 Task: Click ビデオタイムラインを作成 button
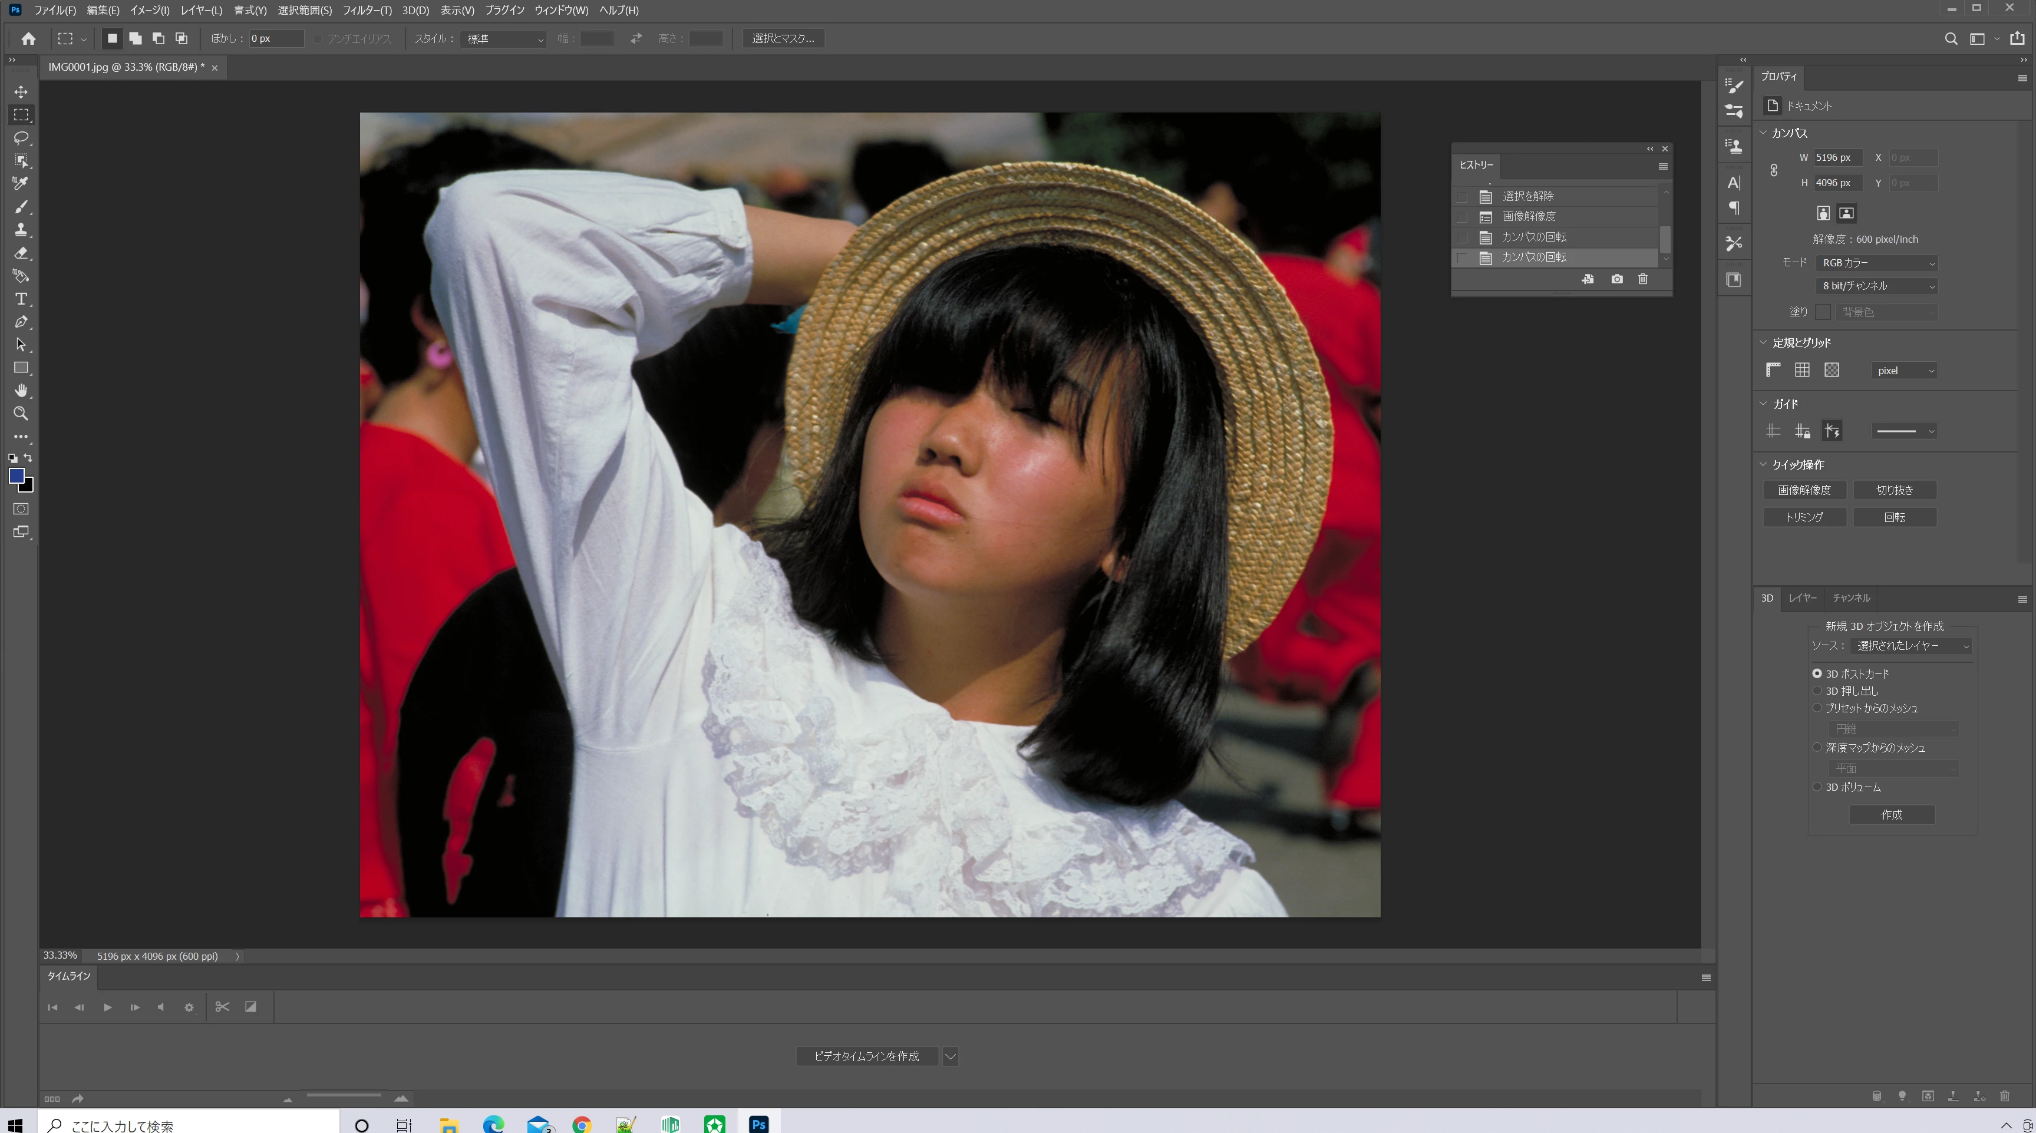pyautogui.click(x=866, y=1056)
